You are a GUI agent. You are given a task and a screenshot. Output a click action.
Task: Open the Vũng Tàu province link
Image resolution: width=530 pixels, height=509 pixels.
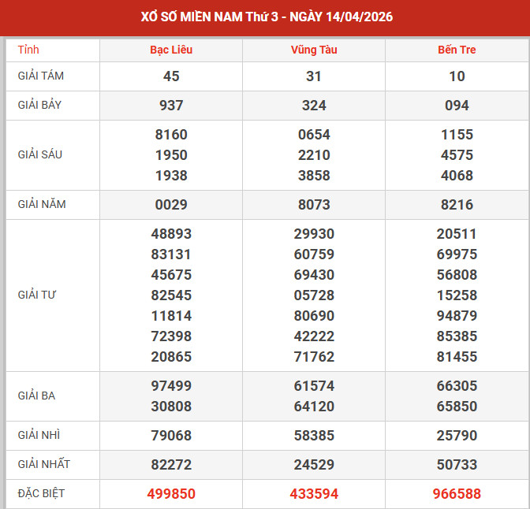(x=314, y=50)
